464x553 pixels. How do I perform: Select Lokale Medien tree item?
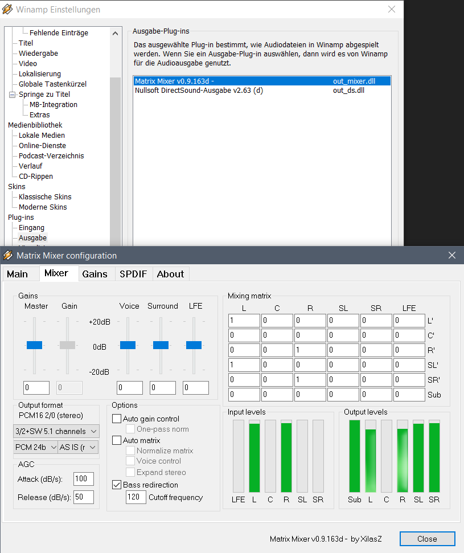click(42, 135)
